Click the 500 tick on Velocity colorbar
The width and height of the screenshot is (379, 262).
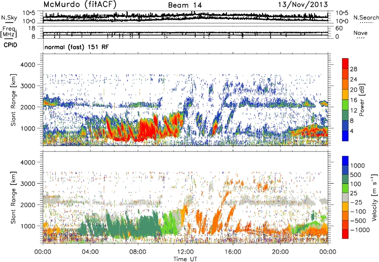356,175
